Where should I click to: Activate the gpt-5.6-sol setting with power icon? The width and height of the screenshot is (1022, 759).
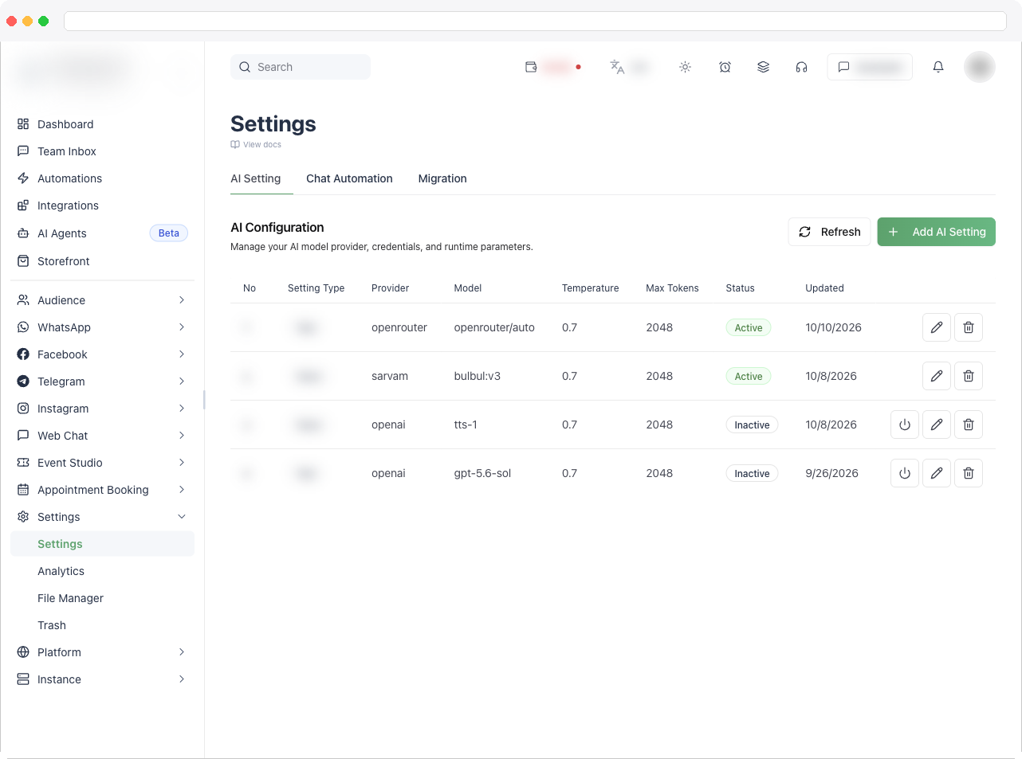(x=905, y=473)
